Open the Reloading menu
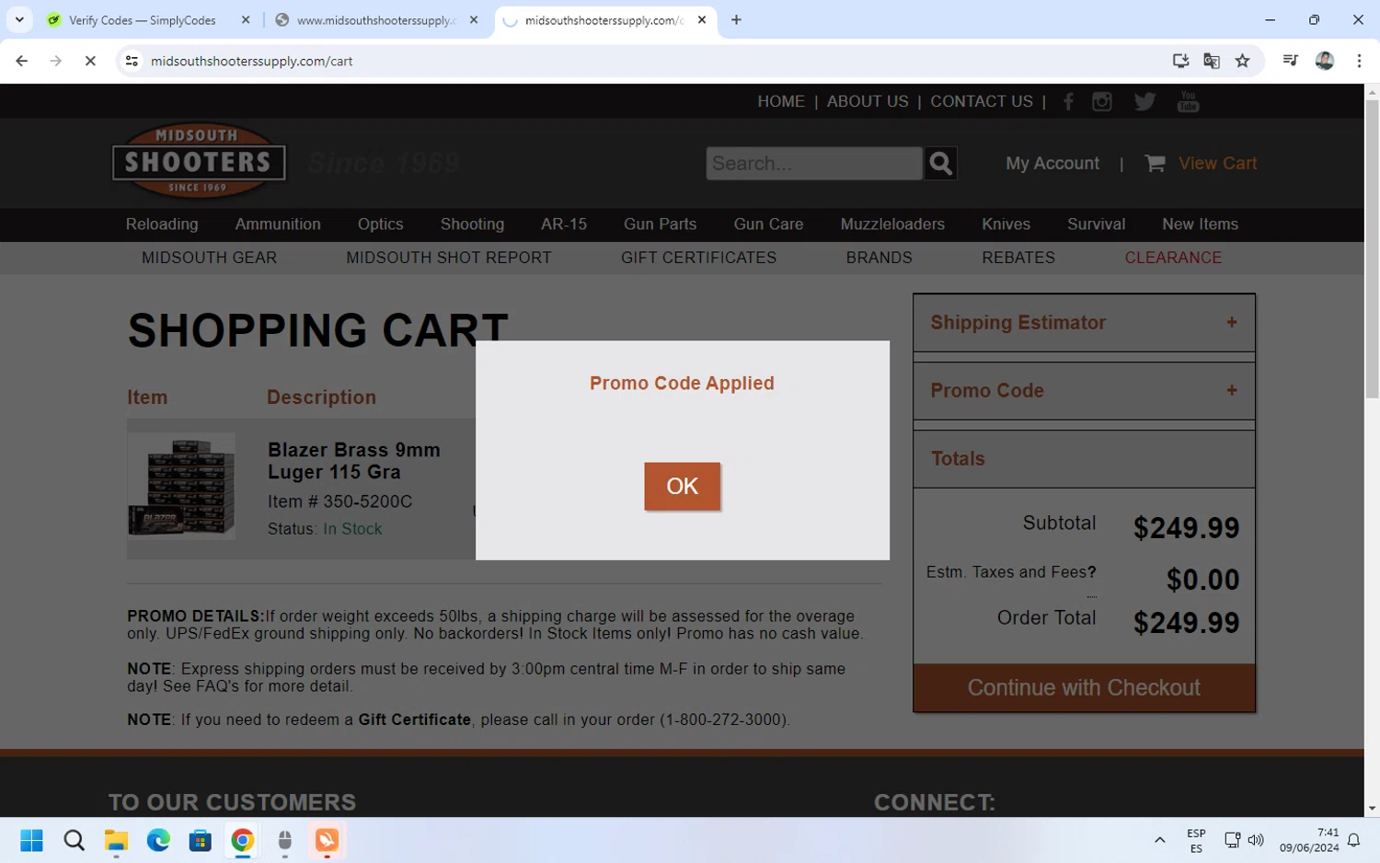 pyautogui.click(x=162, y=224)
